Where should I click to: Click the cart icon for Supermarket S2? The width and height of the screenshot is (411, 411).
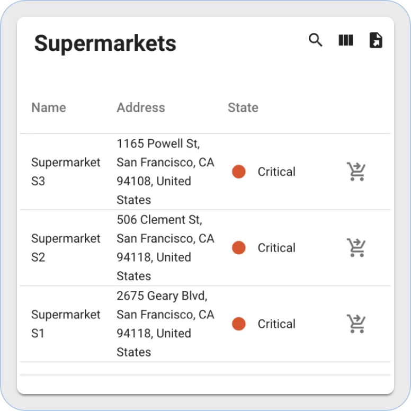(x=356, y=248)
